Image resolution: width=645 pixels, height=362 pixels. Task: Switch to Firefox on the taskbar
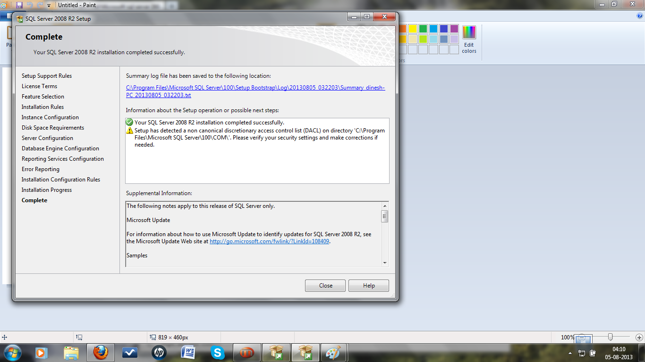click(x=101, y=352)
